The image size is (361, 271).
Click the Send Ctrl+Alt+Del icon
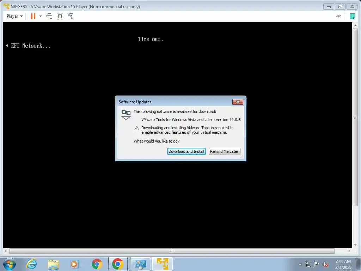coord(49,16)
